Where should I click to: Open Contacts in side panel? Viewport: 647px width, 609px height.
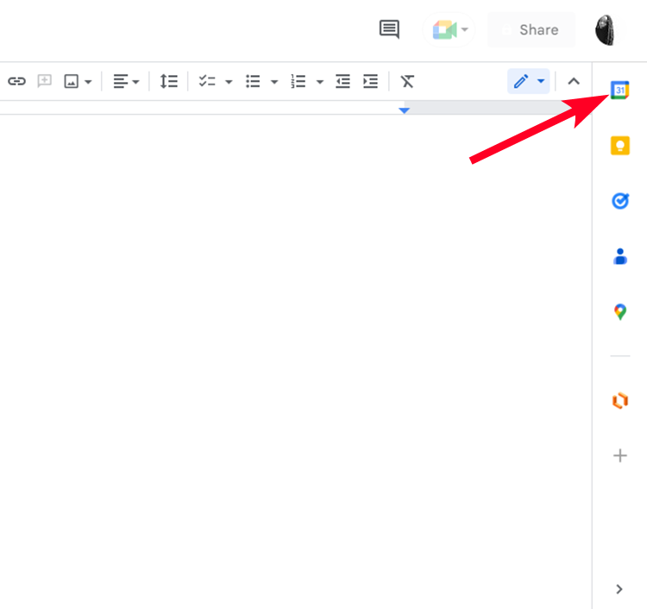pos(619,256)
